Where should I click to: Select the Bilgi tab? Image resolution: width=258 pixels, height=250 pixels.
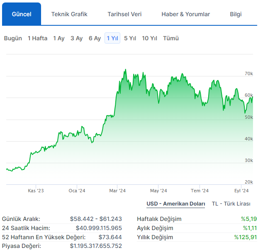(x=236, y=14)
